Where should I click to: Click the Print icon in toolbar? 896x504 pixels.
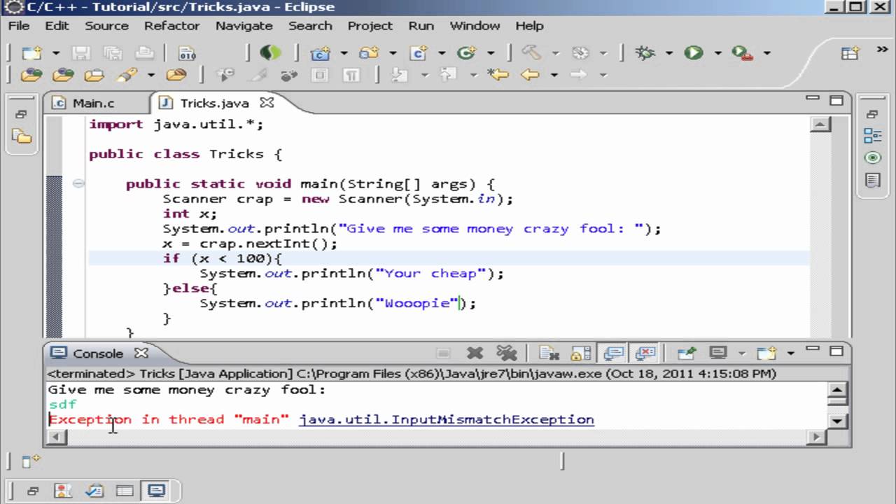coord(143,52)
